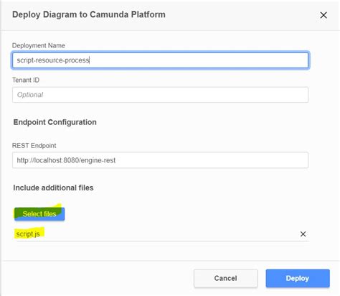Focus the Tenant ID optional field
340x296 pixels.
coord(160,95)
